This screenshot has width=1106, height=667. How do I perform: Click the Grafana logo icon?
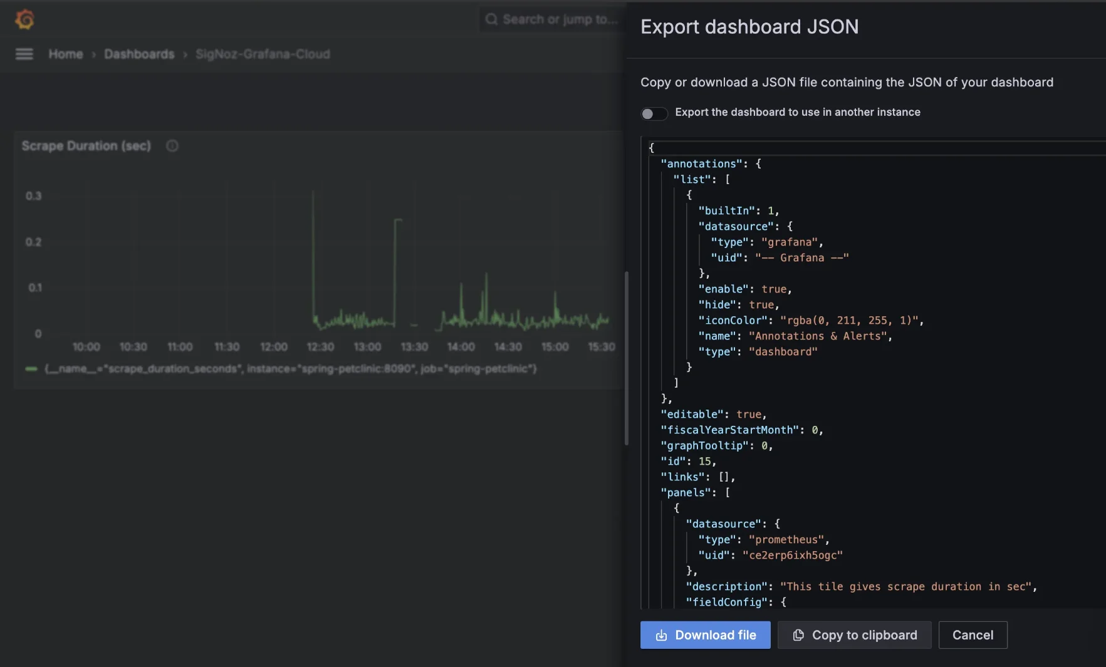point(24,19)
